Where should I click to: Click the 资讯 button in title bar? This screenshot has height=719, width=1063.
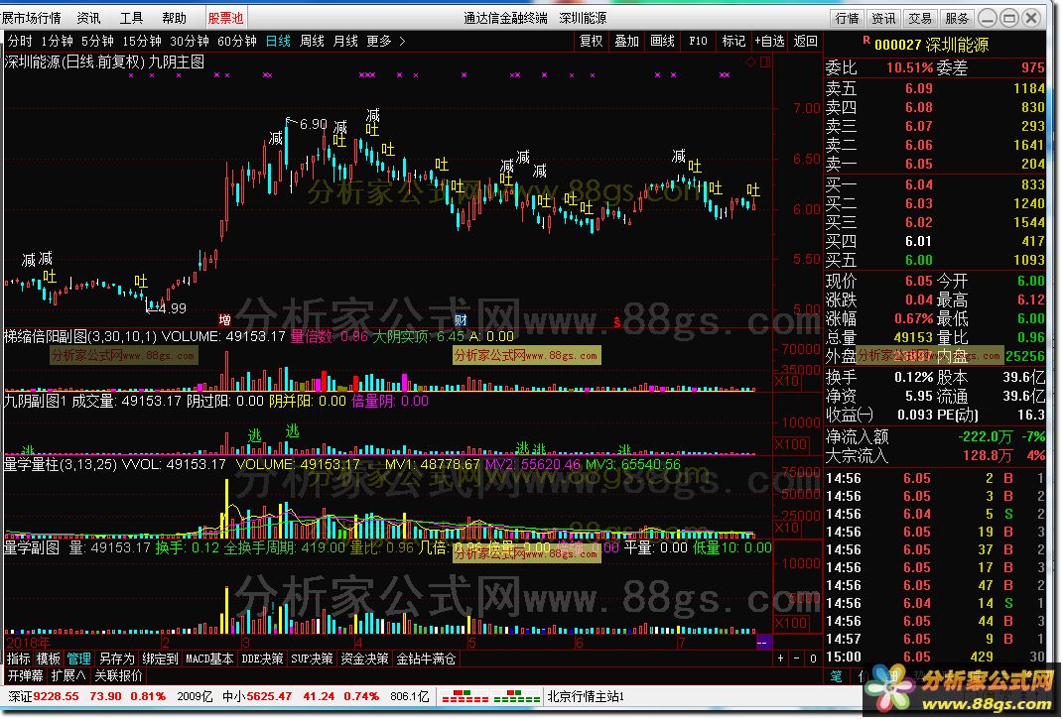(883, 18)
